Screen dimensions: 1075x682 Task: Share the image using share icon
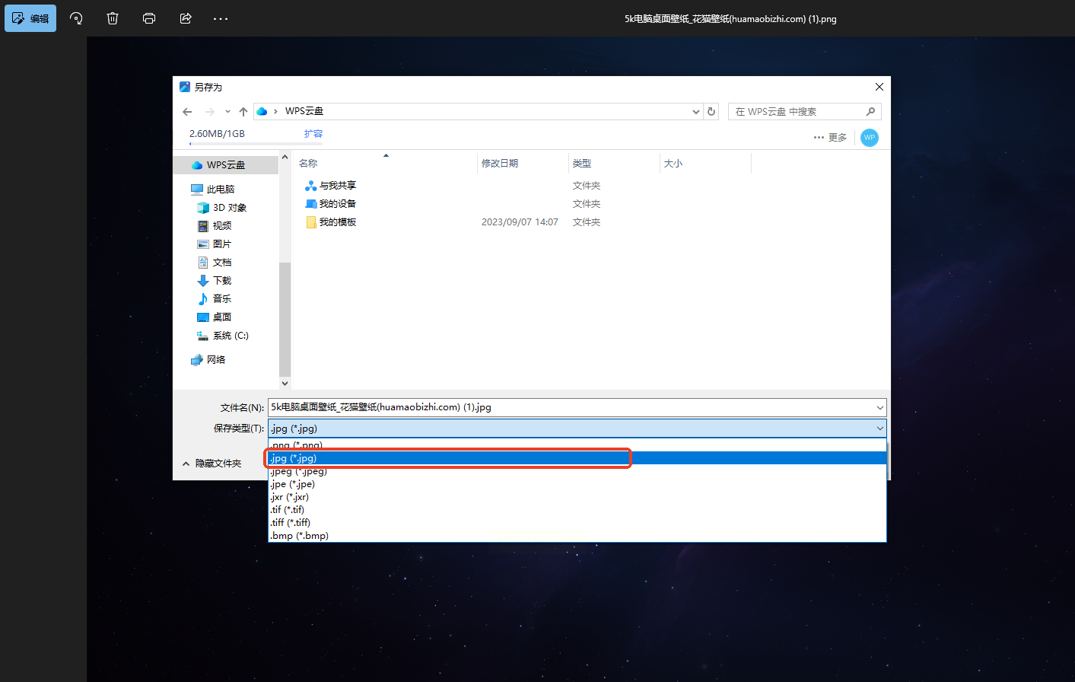click(x=186, y=18)
